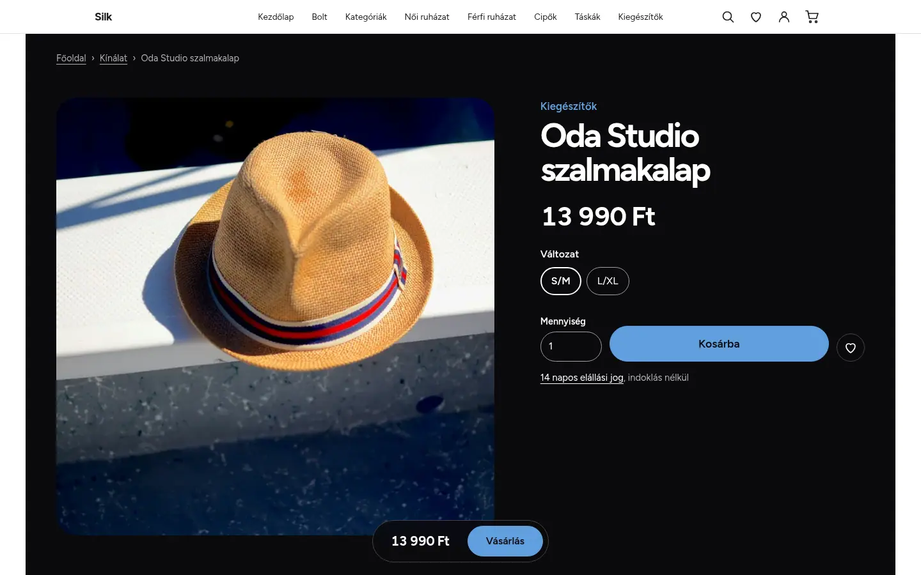
Task: Click the 13 990 Ft price in floating bar
Action: tap(420, 541)
